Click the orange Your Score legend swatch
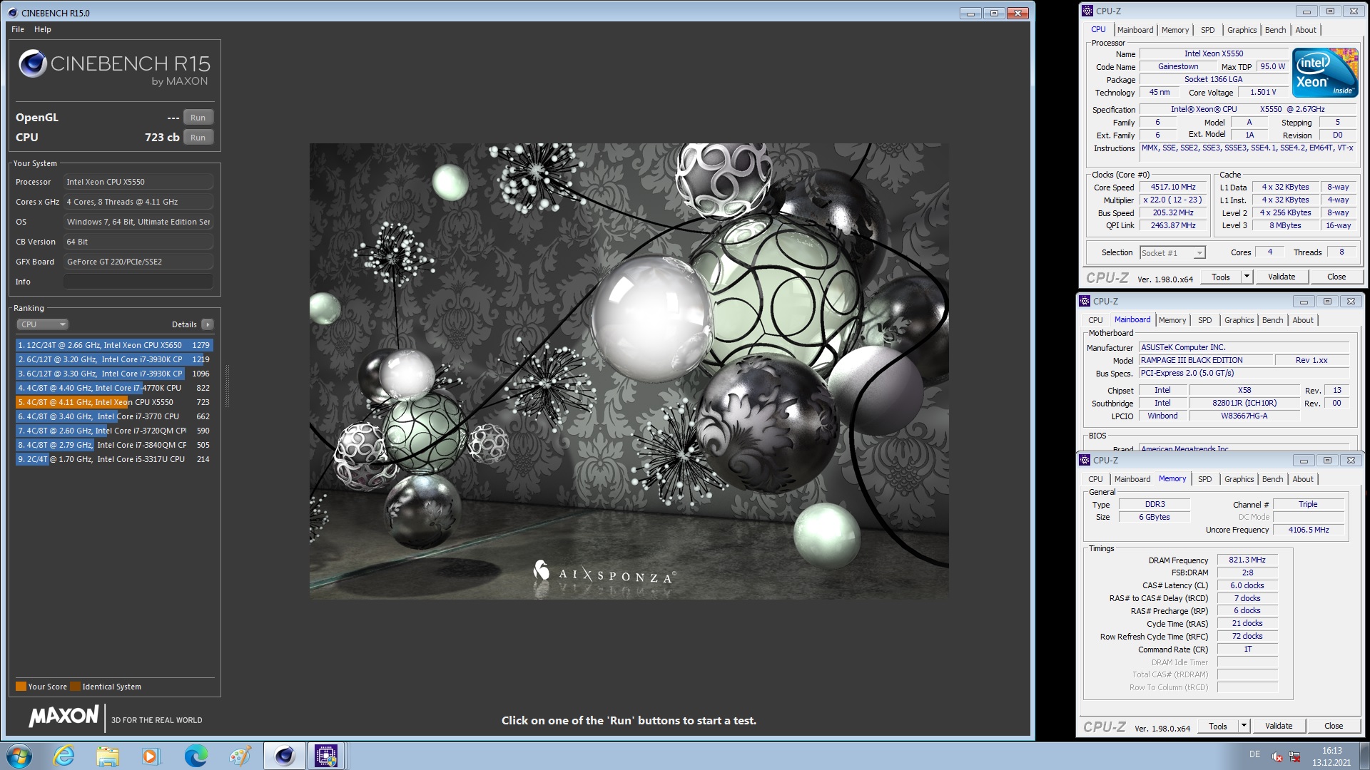 point(21,687)
